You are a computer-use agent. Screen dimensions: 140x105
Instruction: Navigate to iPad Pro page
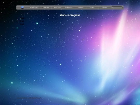tap(81, 8)
